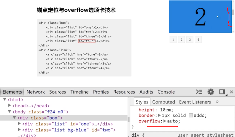Open the DevTools console drawer icon
The width and height of the screenshot is (235, 137).
click(x=199, y=92)
